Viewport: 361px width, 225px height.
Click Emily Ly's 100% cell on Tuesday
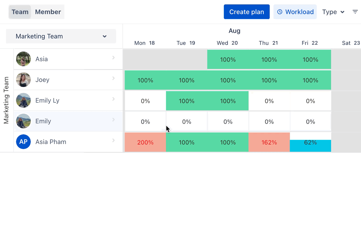pyautogui.click(x=187, y=101)
